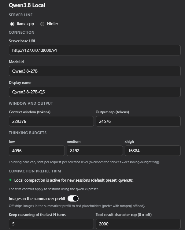Click the 'Off strips images' help text
The width and height of the screenshot is (185, 230).
77,206
